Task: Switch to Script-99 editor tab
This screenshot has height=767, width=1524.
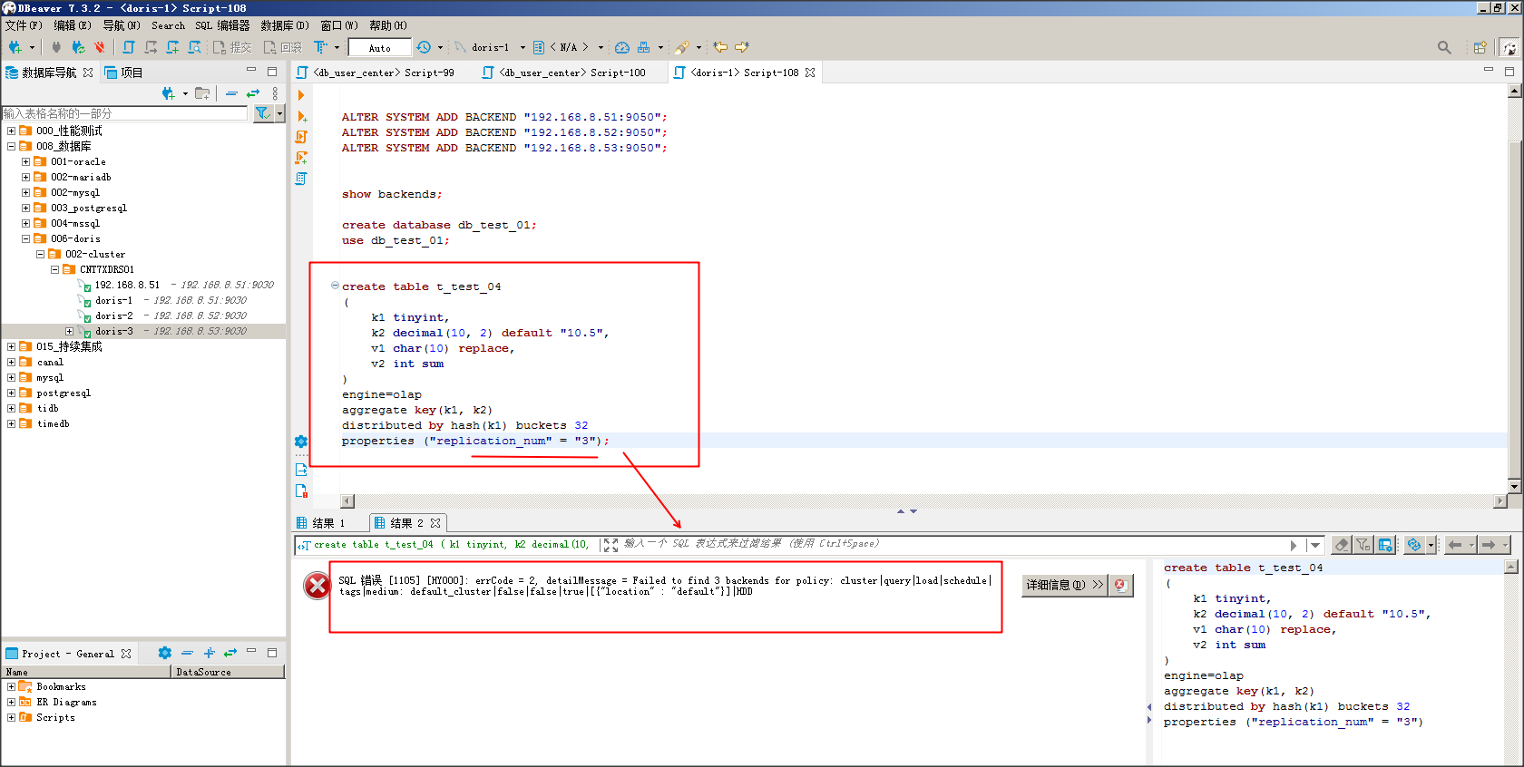Action: click(384, 73)
